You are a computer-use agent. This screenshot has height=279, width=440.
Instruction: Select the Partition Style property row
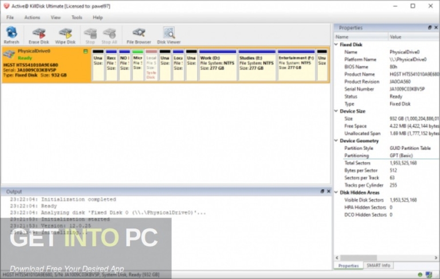[387, 148]
